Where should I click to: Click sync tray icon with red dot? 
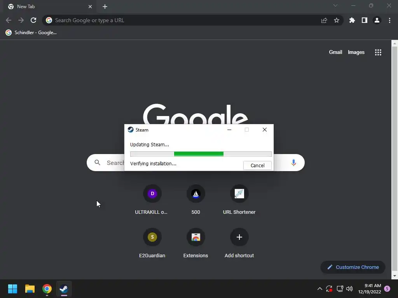tap(329, 289)
